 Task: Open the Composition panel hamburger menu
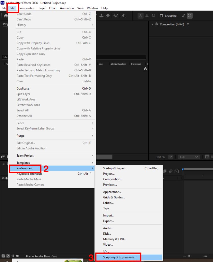click(x=188, y=24)
